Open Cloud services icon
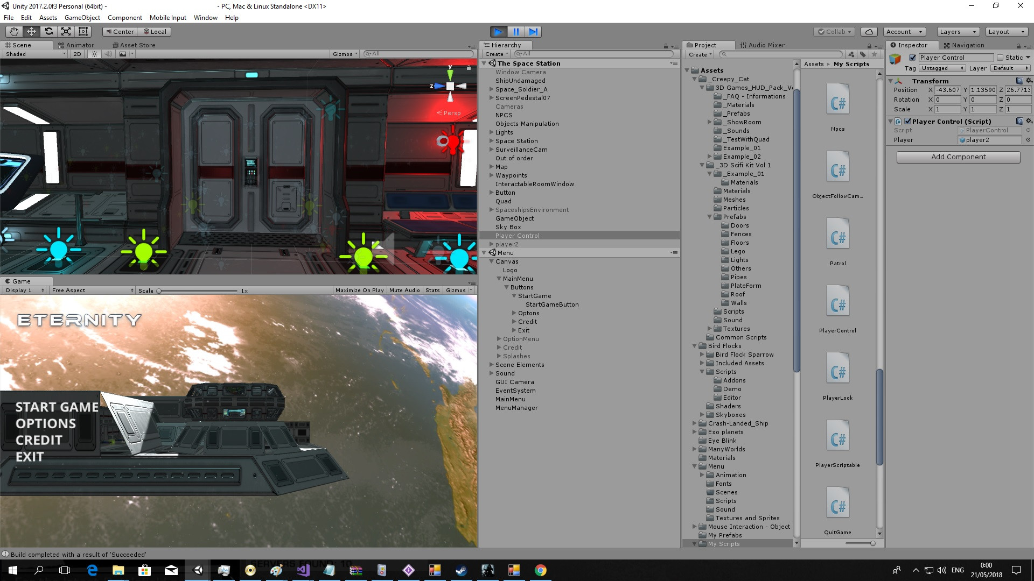Screen dimensions: 1034x581 click(869, 32)
